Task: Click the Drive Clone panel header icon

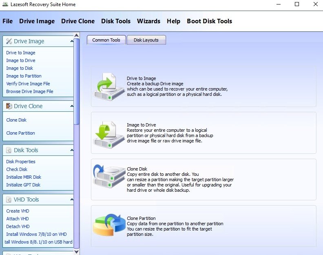Action: tap(9, 106)
